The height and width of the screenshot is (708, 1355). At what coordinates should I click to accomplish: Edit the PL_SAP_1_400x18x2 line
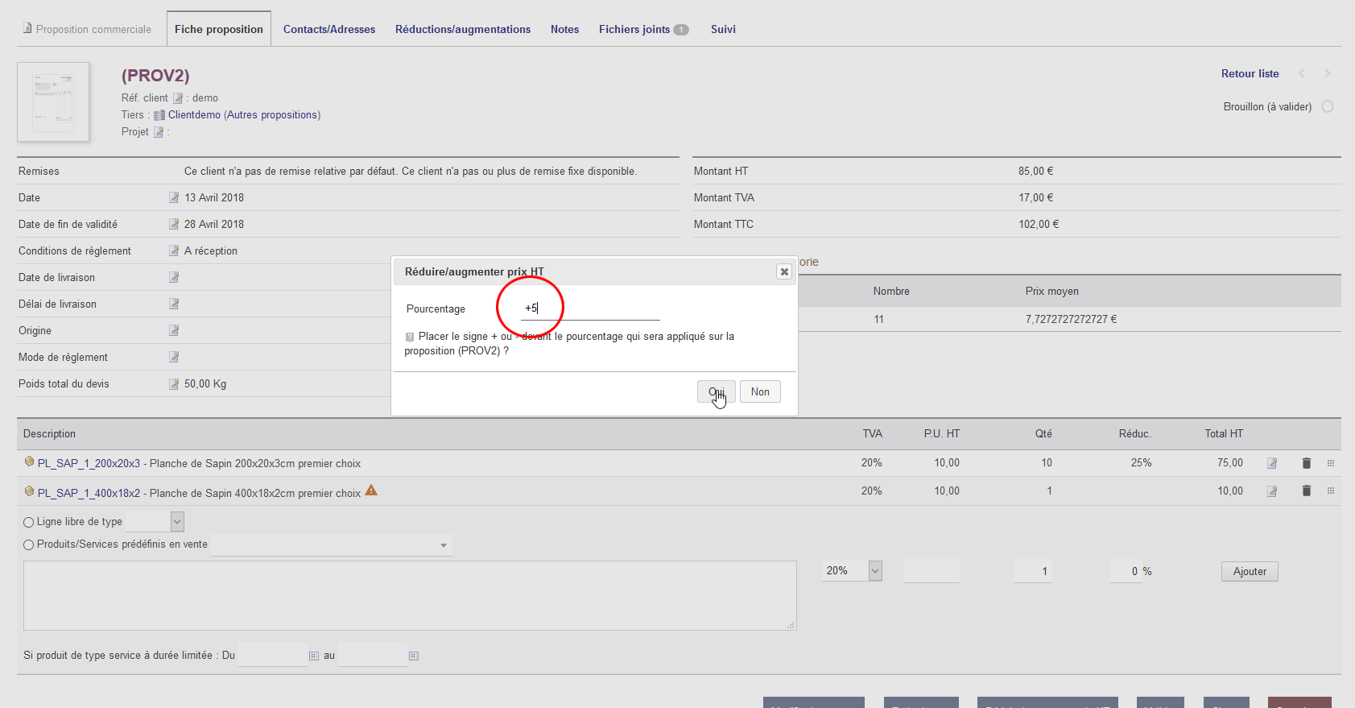click(1272, 491)
